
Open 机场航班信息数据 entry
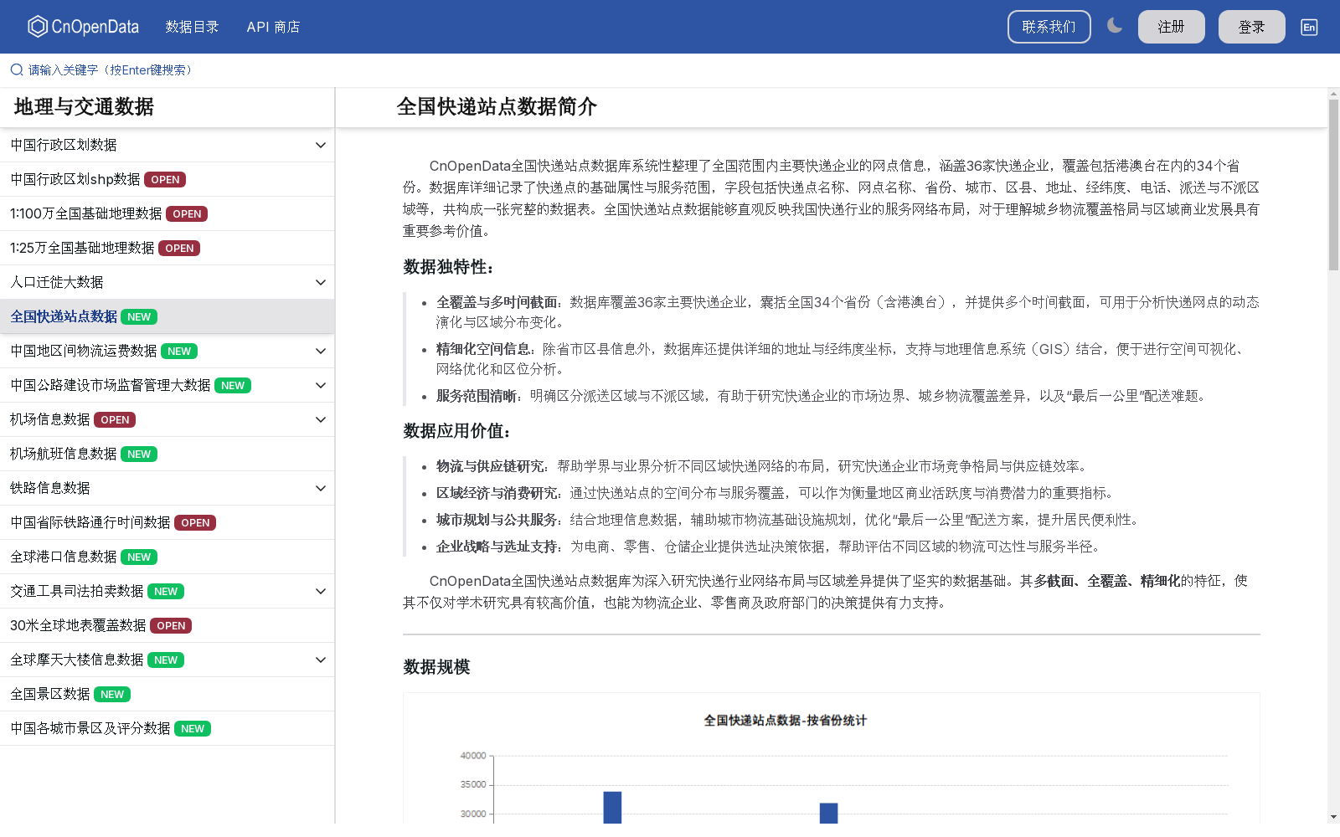(x=167, y=454)
